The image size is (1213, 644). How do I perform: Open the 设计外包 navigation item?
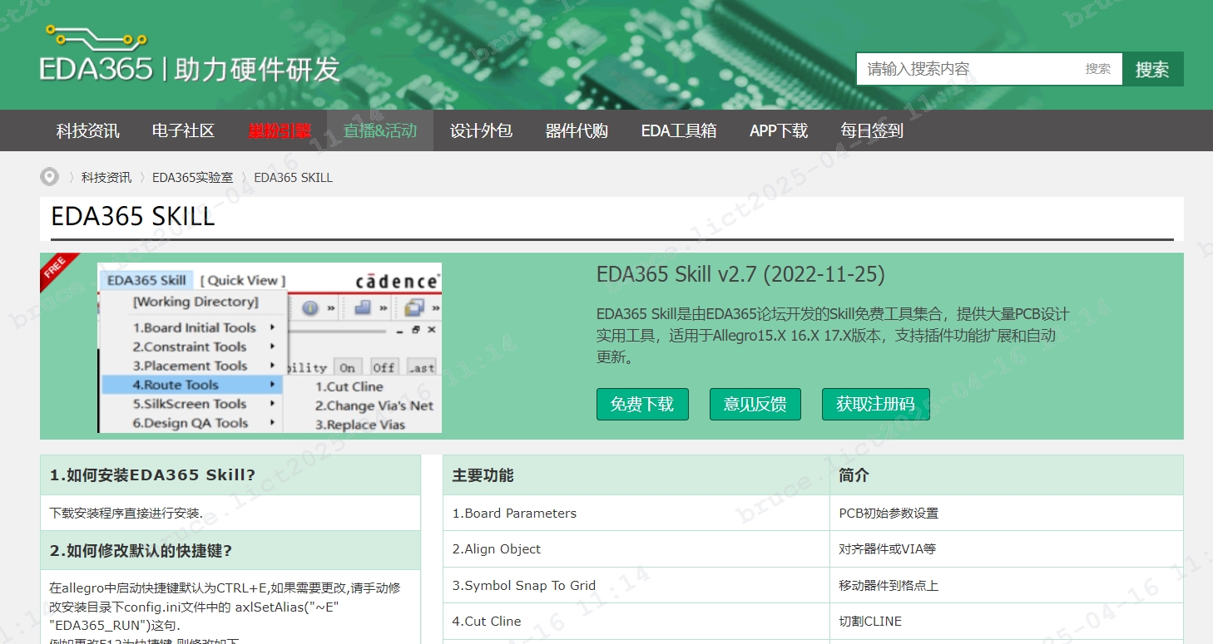[x=481, y=130]
